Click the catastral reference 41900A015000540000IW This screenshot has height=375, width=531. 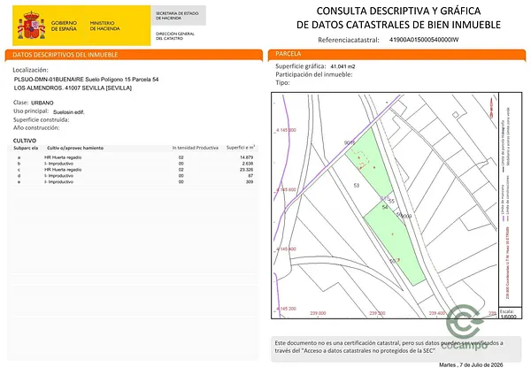(424, 40)
